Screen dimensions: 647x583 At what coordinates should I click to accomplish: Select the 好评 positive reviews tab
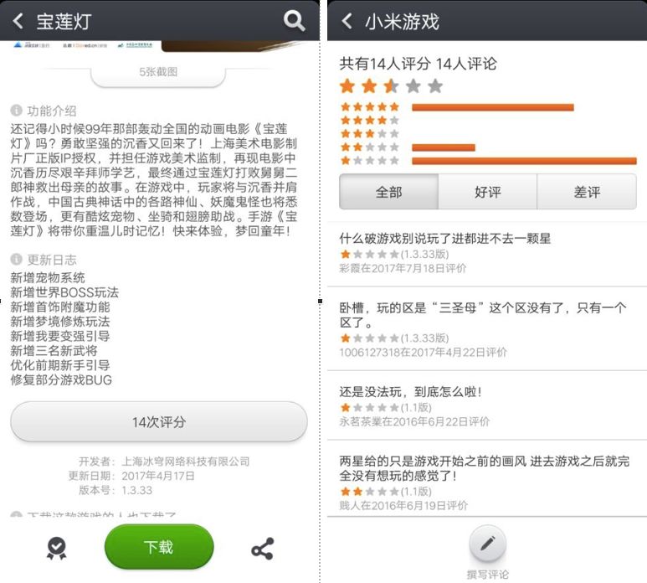coord(488,192)
